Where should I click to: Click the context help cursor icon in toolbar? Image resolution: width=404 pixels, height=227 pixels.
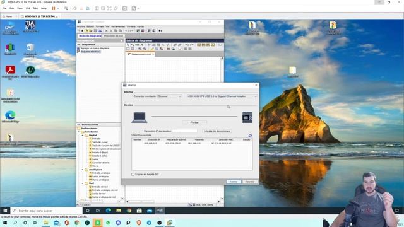(160, 31)
